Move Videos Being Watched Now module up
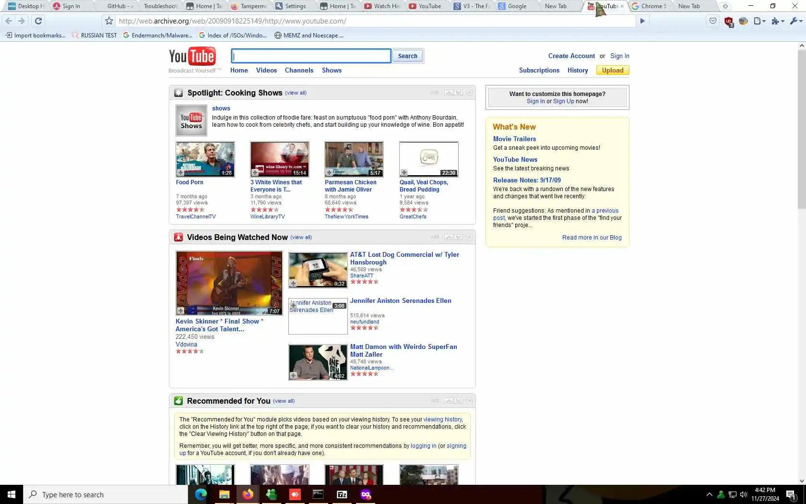This screenshot has width=806, height=504. 449,237
